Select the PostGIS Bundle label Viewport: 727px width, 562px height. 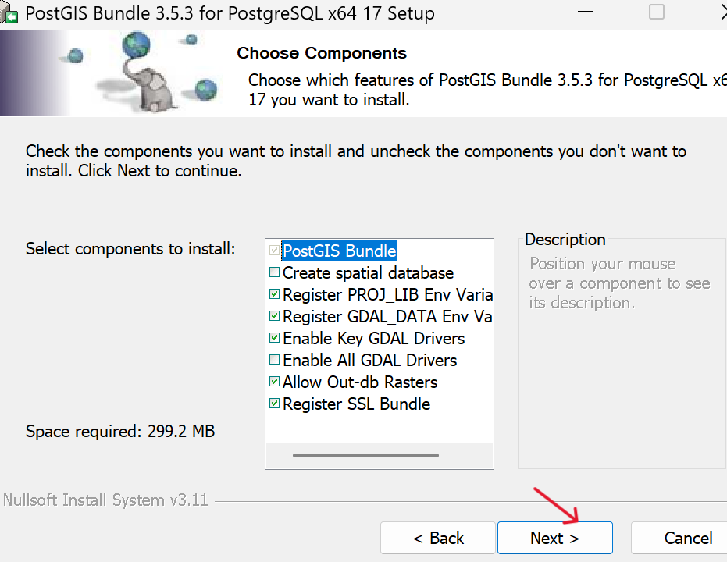(x=340, y=251)
